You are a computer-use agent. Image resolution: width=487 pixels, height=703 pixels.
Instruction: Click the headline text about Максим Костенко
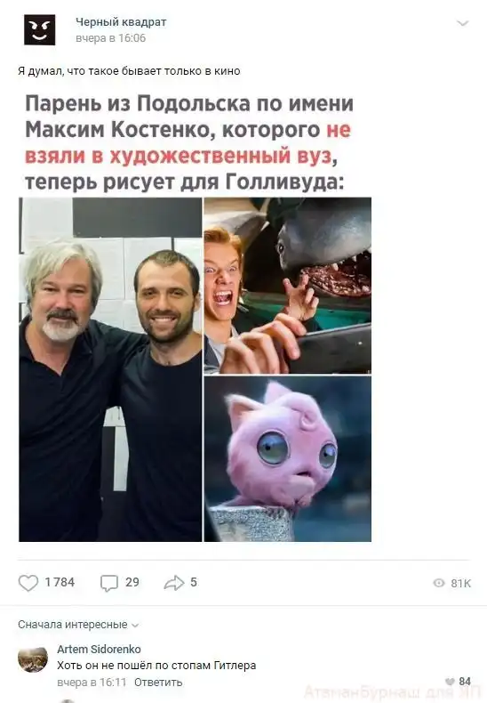click(189, 142)
